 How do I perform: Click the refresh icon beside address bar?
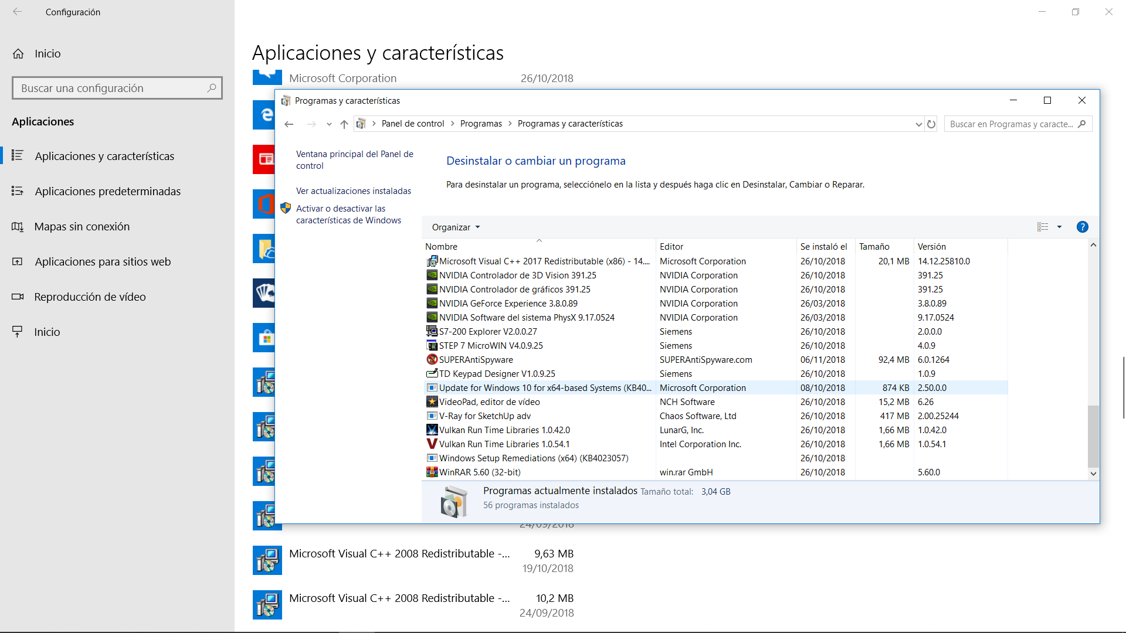(931, 124)
